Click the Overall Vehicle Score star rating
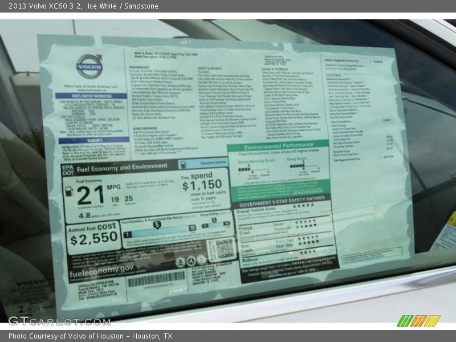 (303, 206)
